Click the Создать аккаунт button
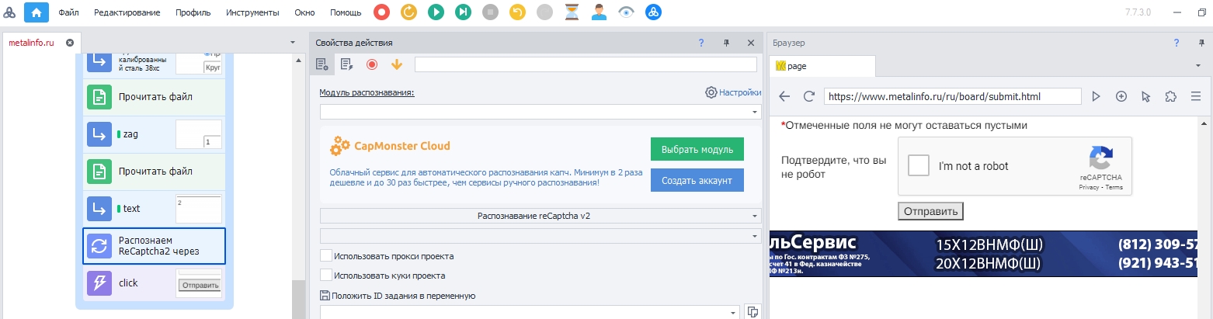Image resolution: width=1213 pixels, height=319 pixels. click(x=697, y=180)
